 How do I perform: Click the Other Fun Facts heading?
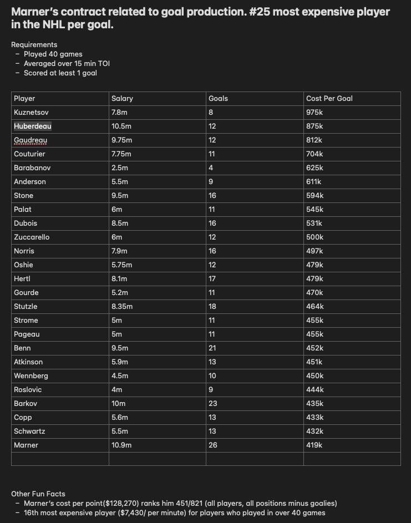click(38, 494)
